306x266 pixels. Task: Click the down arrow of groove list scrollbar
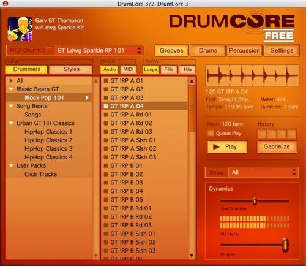[192, 255]
